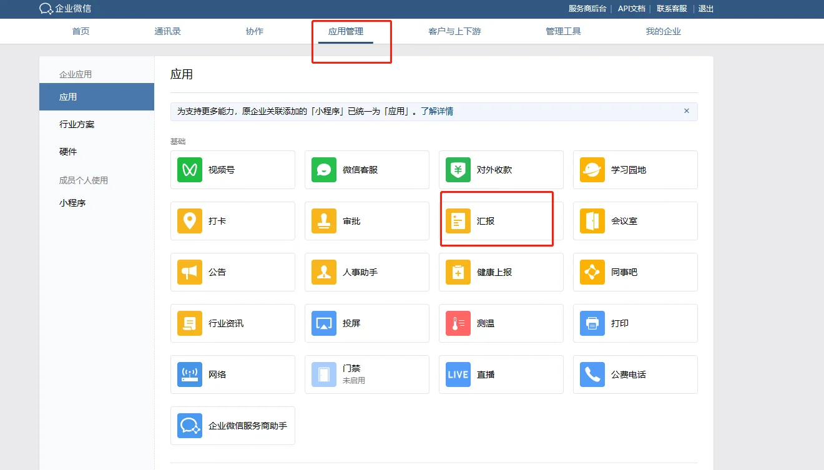Click the 投屏 screen cast icon
Image resolution: width=824 pixels, height=470 pixels.
click(324, 323)
